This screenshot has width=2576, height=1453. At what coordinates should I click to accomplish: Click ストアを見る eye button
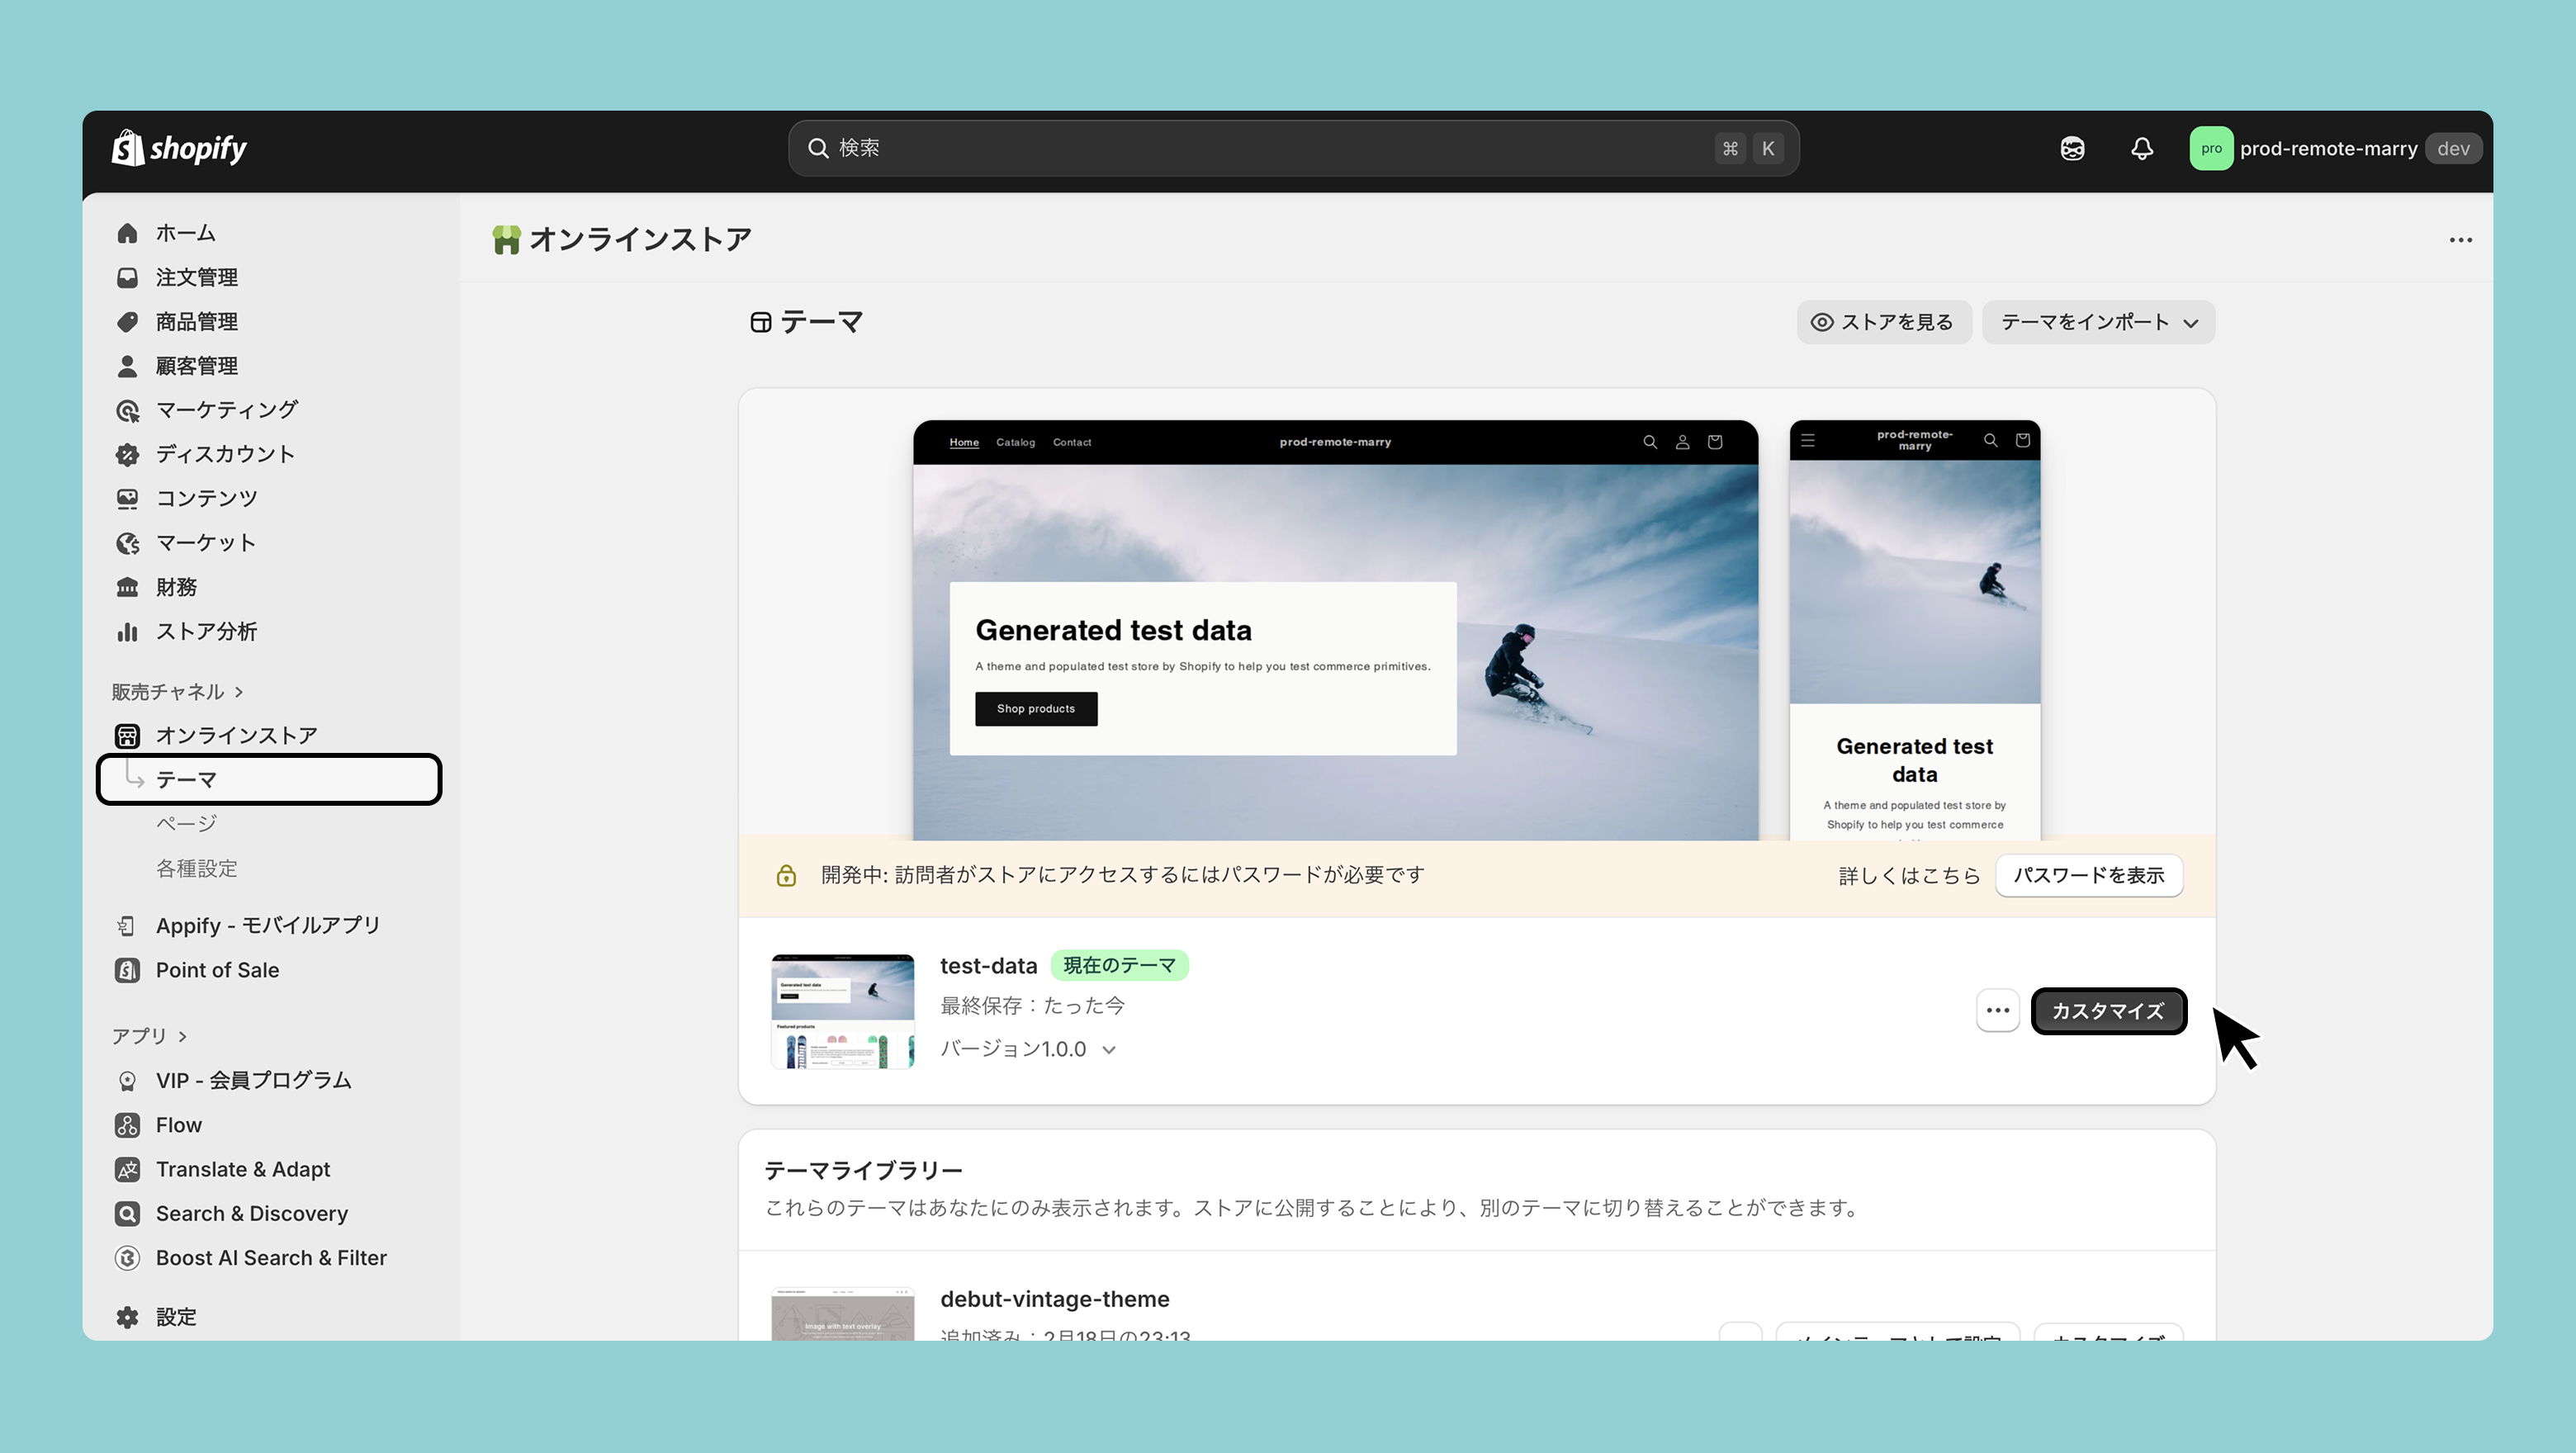[x=1883, y=322]
